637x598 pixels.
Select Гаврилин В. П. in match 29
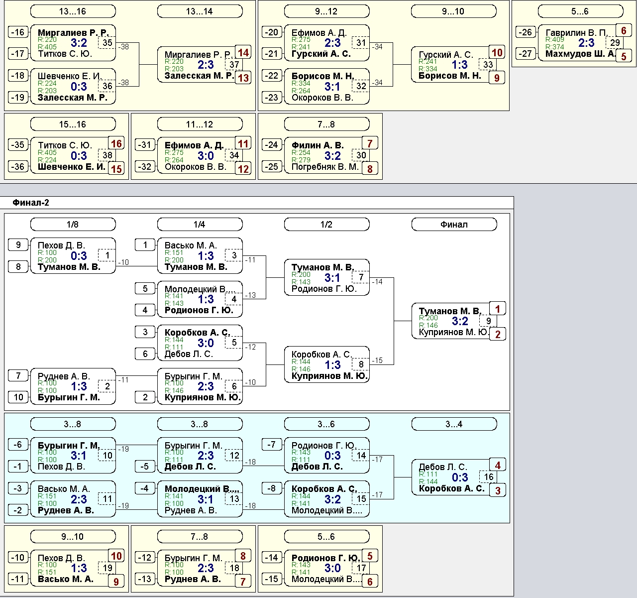click(x=577, y=33)
